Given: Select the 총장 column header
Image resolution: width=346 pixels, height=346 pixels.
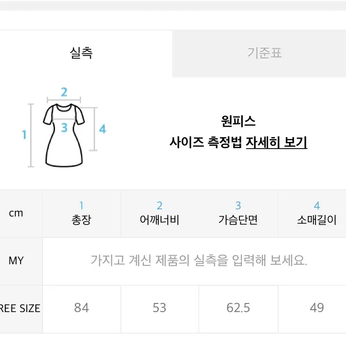Looking at the screenshot, I should (x=81, y=213).
